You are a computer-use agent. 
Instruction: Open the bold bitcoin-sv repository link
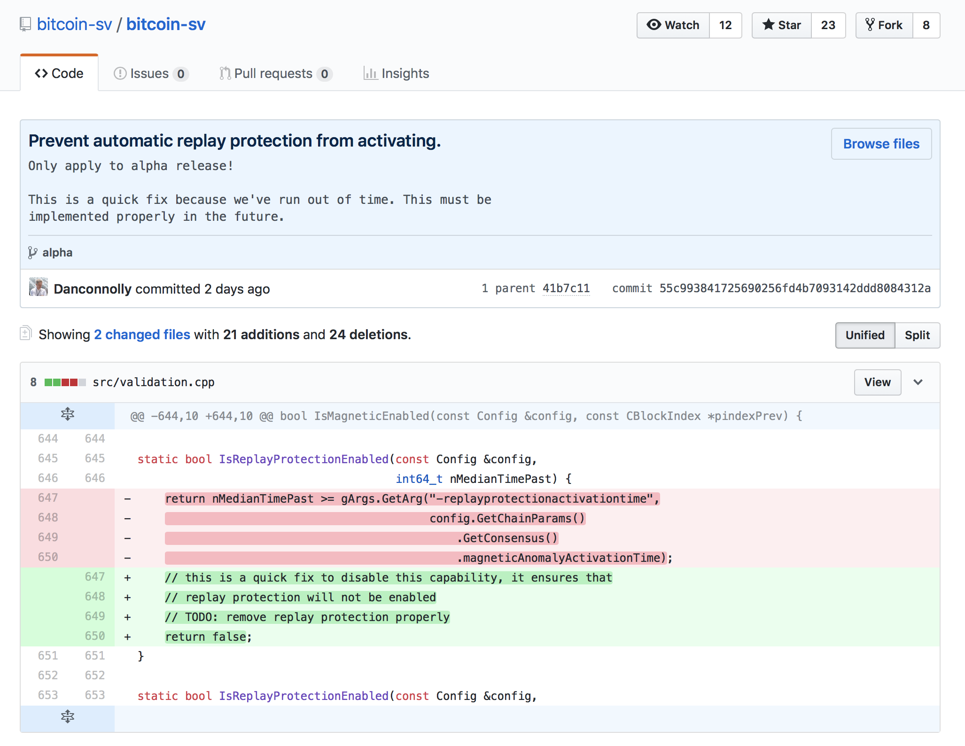click(x=165, y=24)
